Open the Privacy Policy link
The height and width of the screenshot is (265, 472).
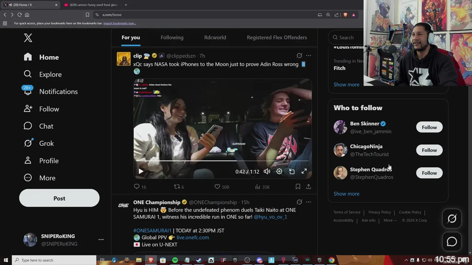[379, 212]
